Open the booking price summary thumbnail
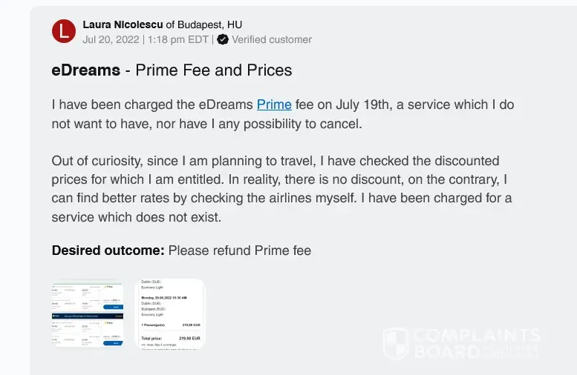Screen dimensions: 577x375 click(169, 314)
